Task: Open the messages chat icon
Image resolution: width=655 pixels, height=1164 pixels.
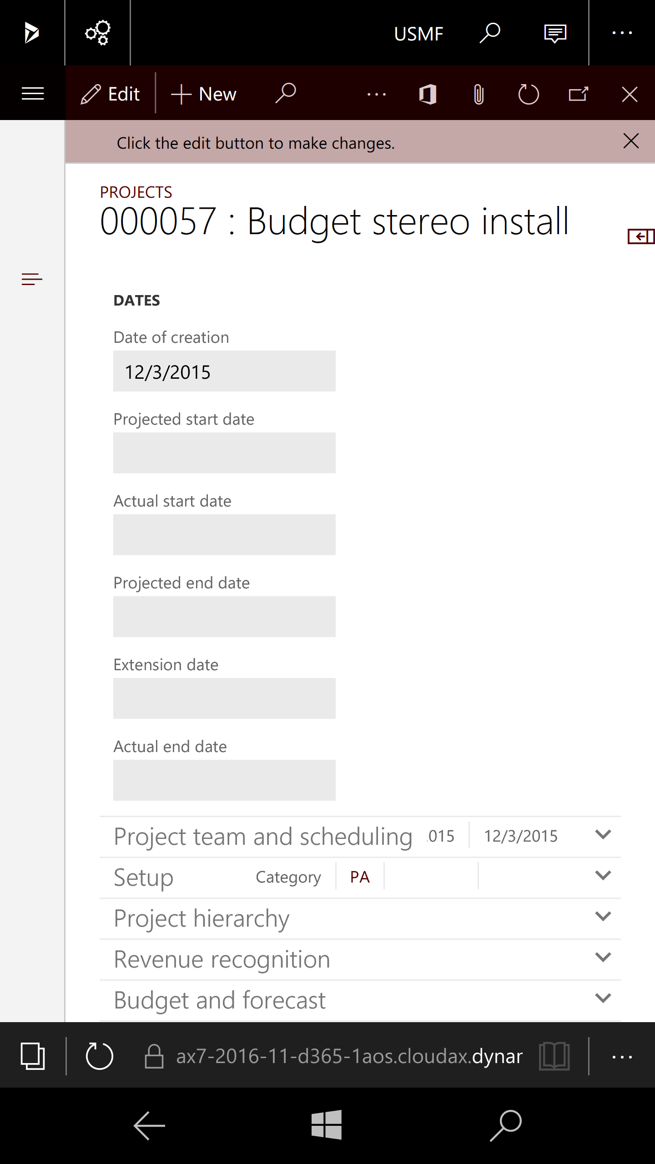Action: point(555,33)
